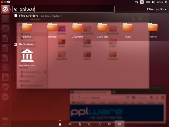Image resolution: width=169 pixels, height=127 pixels.
Task: Click inside the Dash search field
Action: [63, 9]
